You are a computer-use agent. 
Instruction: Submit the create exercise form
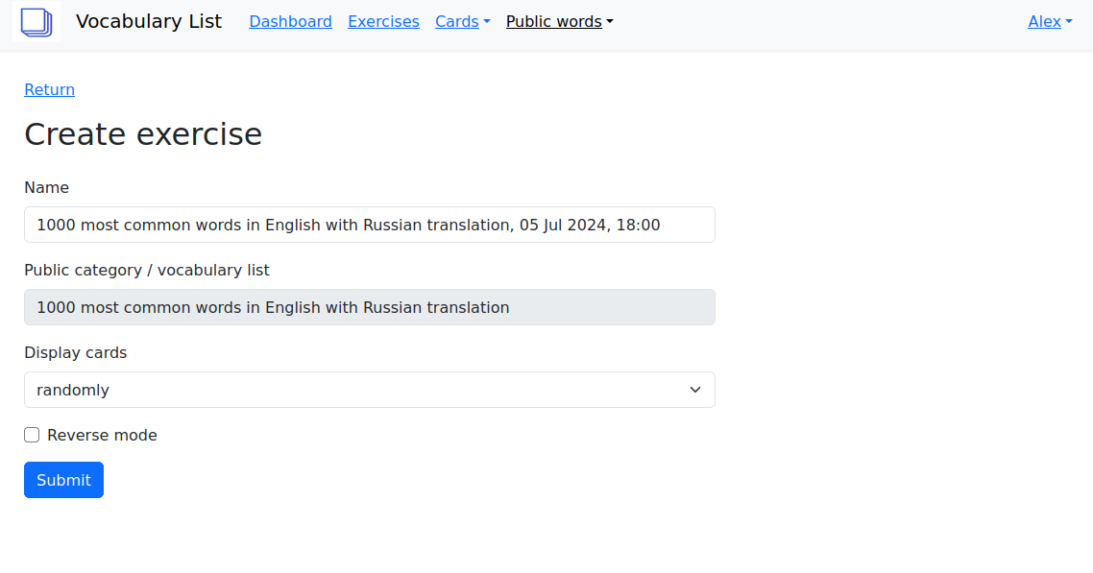pyautogui.click(x=63, y=480)
